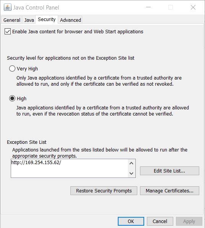The image size is (205, 228).
Task: Select the High security level radio
Action: click(x=12, y=98)
